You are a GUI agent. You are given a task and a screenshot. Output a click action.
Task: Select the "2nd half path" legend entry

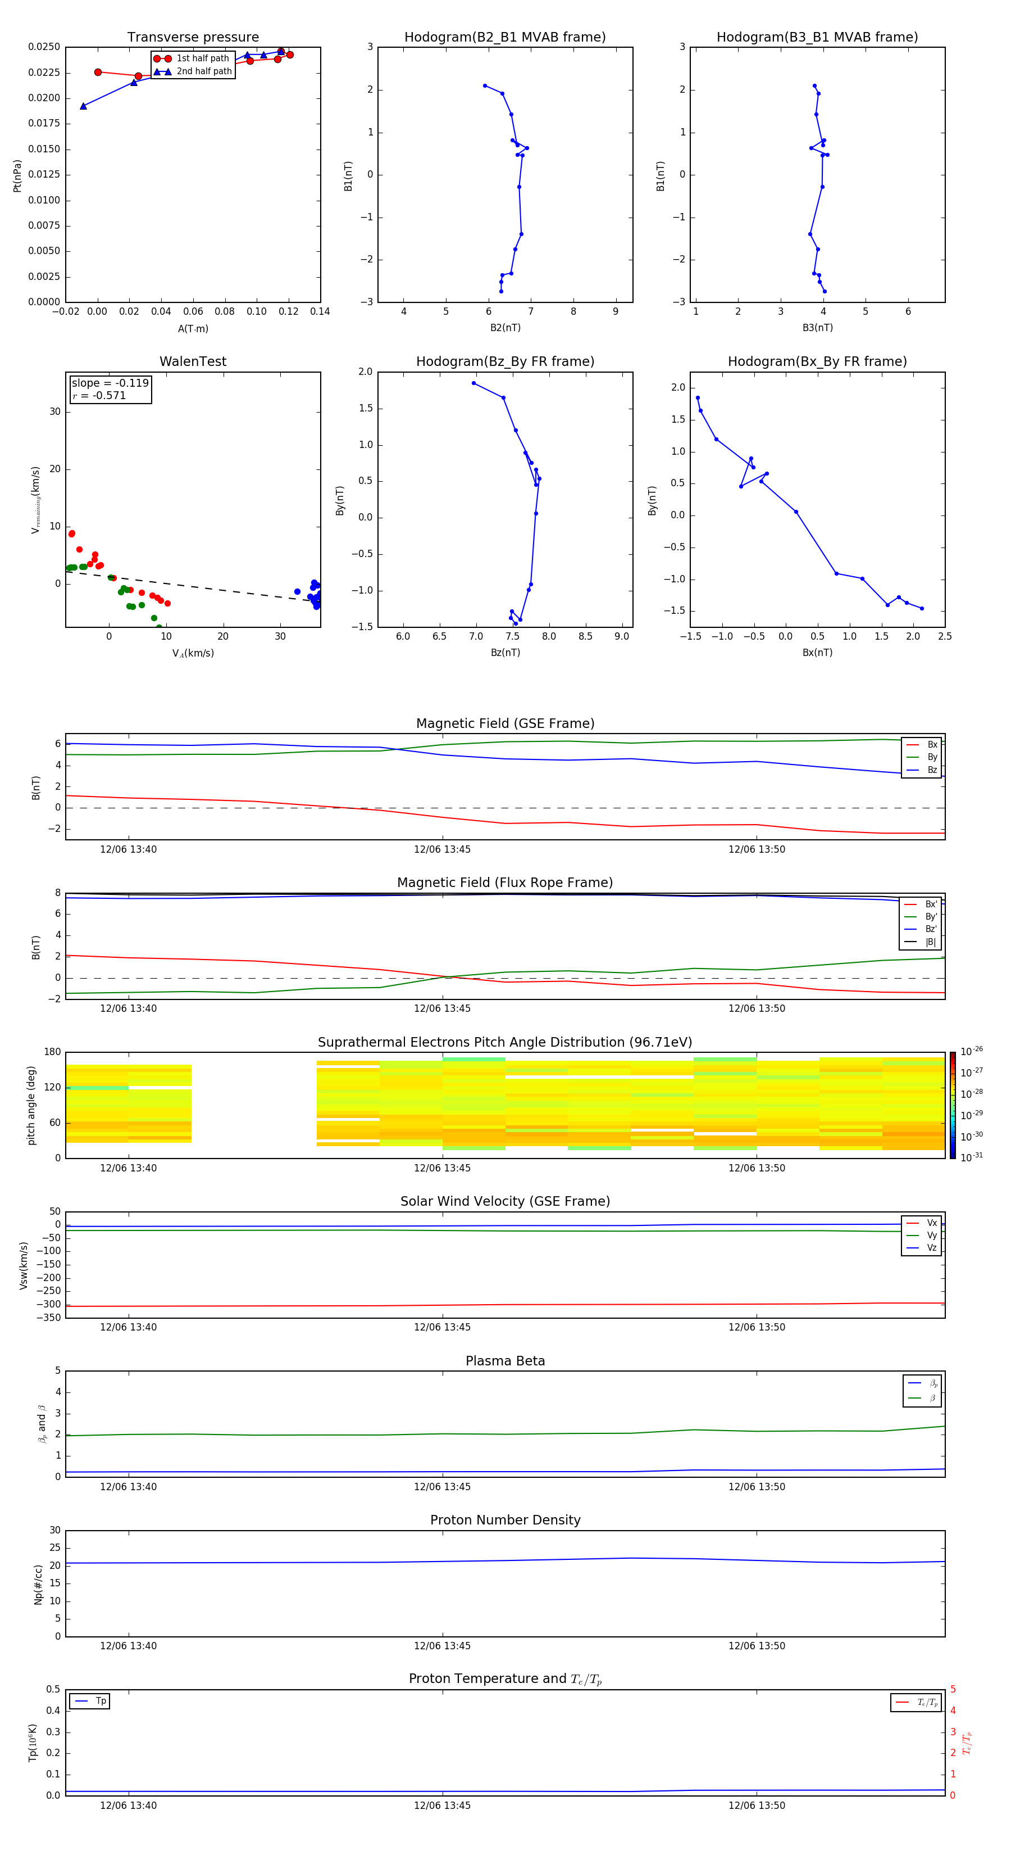click(x=192, y=71)
